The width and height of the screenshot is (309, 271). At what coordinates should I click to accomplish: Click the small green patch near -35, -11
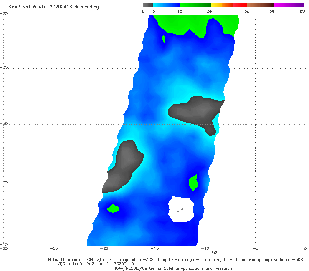(x=193, y=183)
